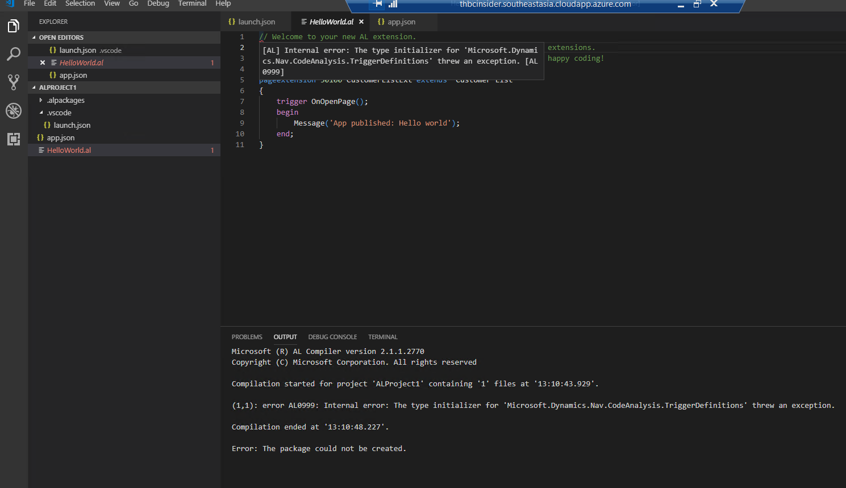Viewport: 846px width, 488px height.
Task: Expand the .alpackages folder
Action: (40, 100)
